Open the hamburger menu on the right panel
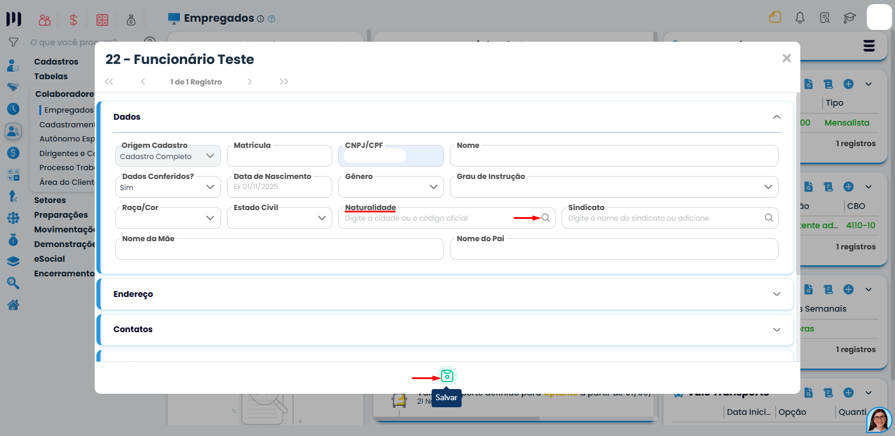895x436 pixels. coord(869,46)
